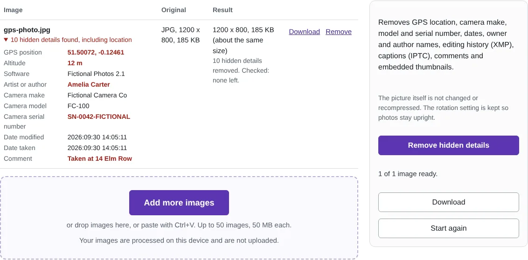Click the Download link for gps-photo.jpg
Viewport: 528px width, 260px height.
305,32
